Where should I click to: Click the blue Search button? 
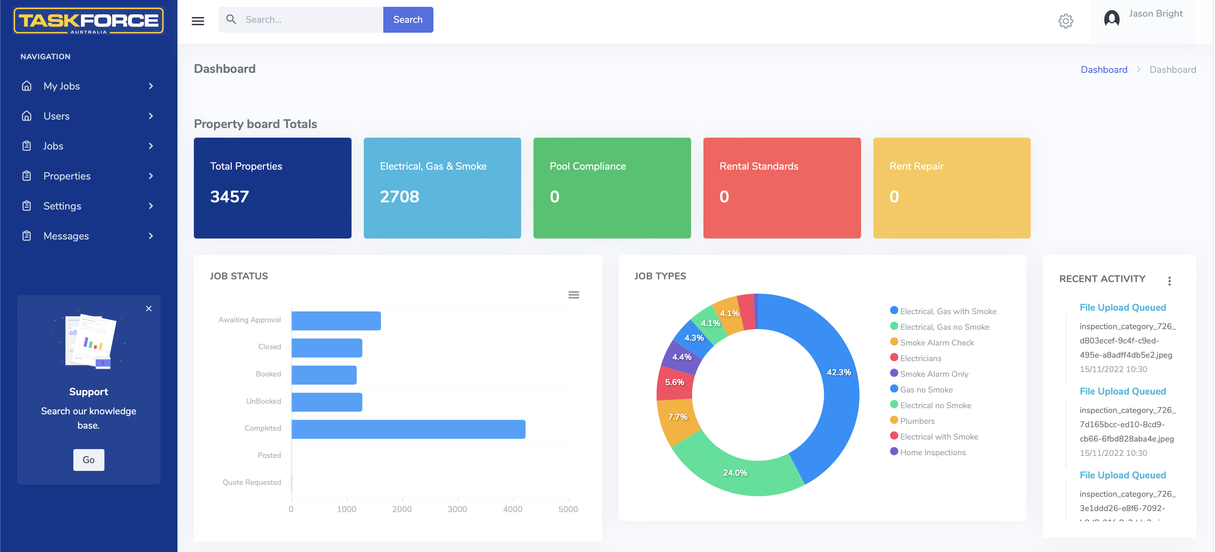[x=408, y=19]
